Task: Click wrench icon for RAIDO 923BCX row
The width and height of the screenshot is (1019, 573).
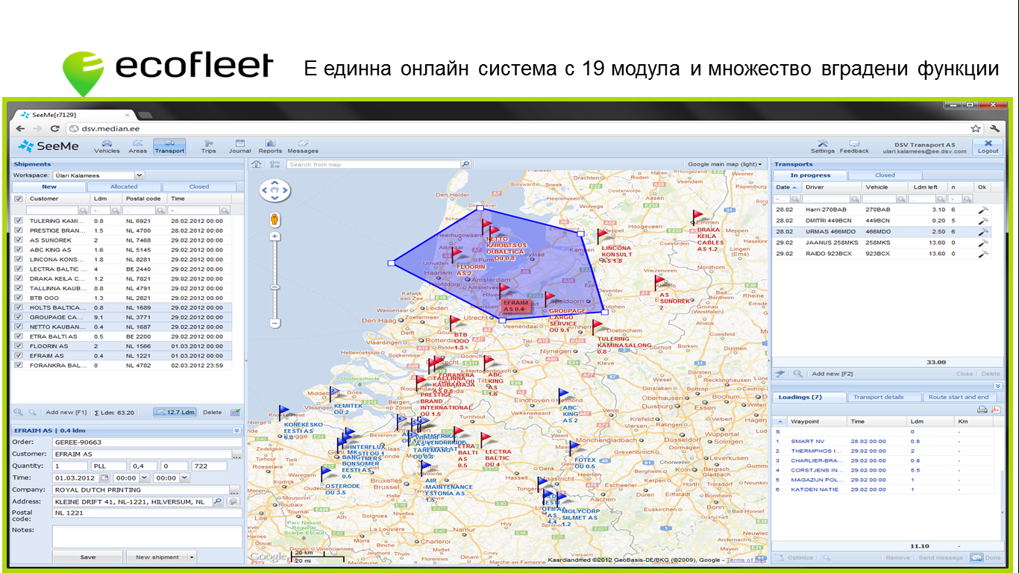Action: (983, 254)
